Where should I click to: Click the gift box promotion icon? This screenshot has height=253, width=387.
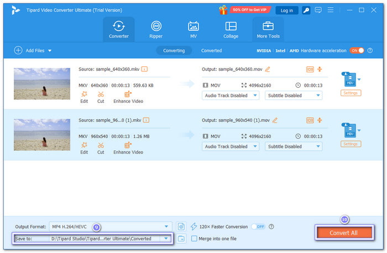[x=223, y=10]
